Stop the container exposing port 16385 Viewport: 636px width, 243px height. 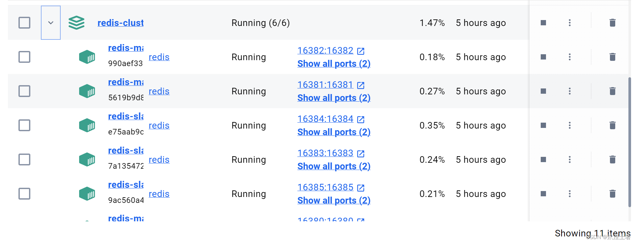click(543, 194)
